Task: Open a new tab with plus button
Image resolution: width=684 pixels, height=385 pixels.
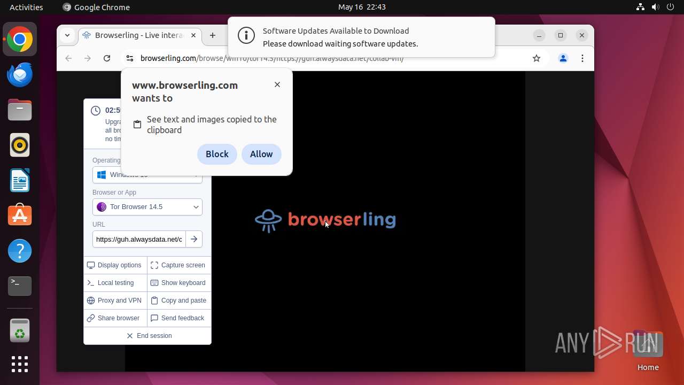Action: point(213,35)
